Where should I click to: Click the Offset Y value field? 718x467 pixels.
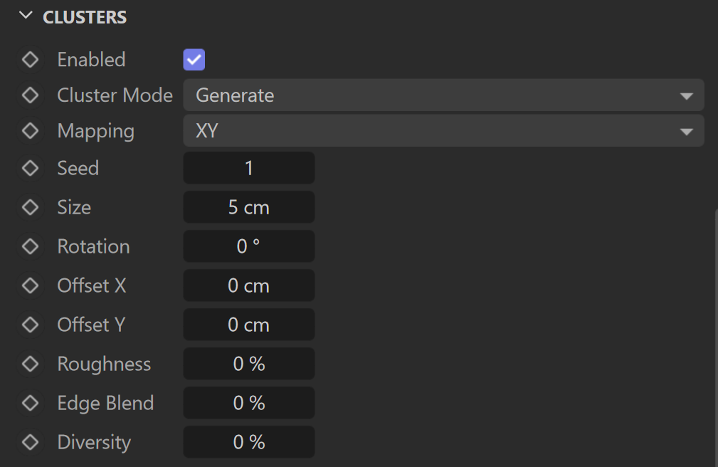[249, 325]
